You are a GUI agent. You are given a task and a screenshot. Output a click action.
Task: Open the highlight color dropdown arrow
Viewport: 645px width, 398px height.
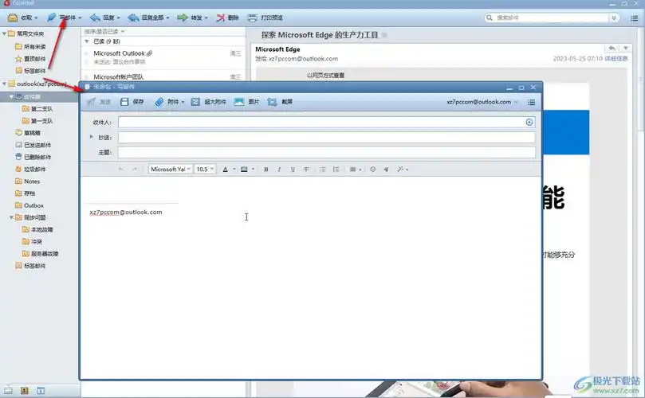pyautogui.click(x=253, y=170)
